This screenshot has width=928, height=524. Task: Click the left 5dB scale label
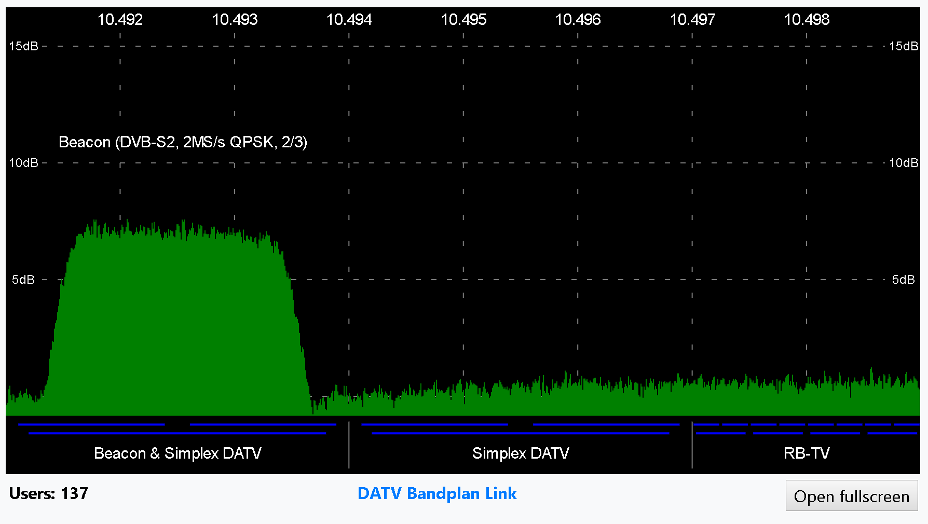23,280
